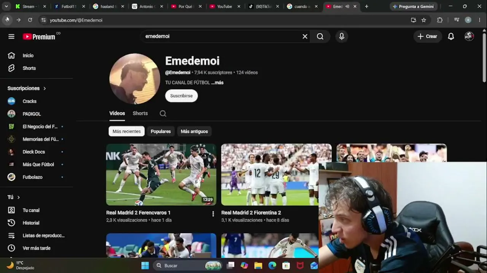This screenshot has width=487, height=273.
Task: Click Pregunta a Gemini button
Action: point(414,6)
